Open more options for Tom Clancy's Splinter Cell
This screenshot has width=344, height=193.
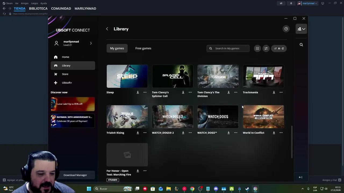click(190, 92)
